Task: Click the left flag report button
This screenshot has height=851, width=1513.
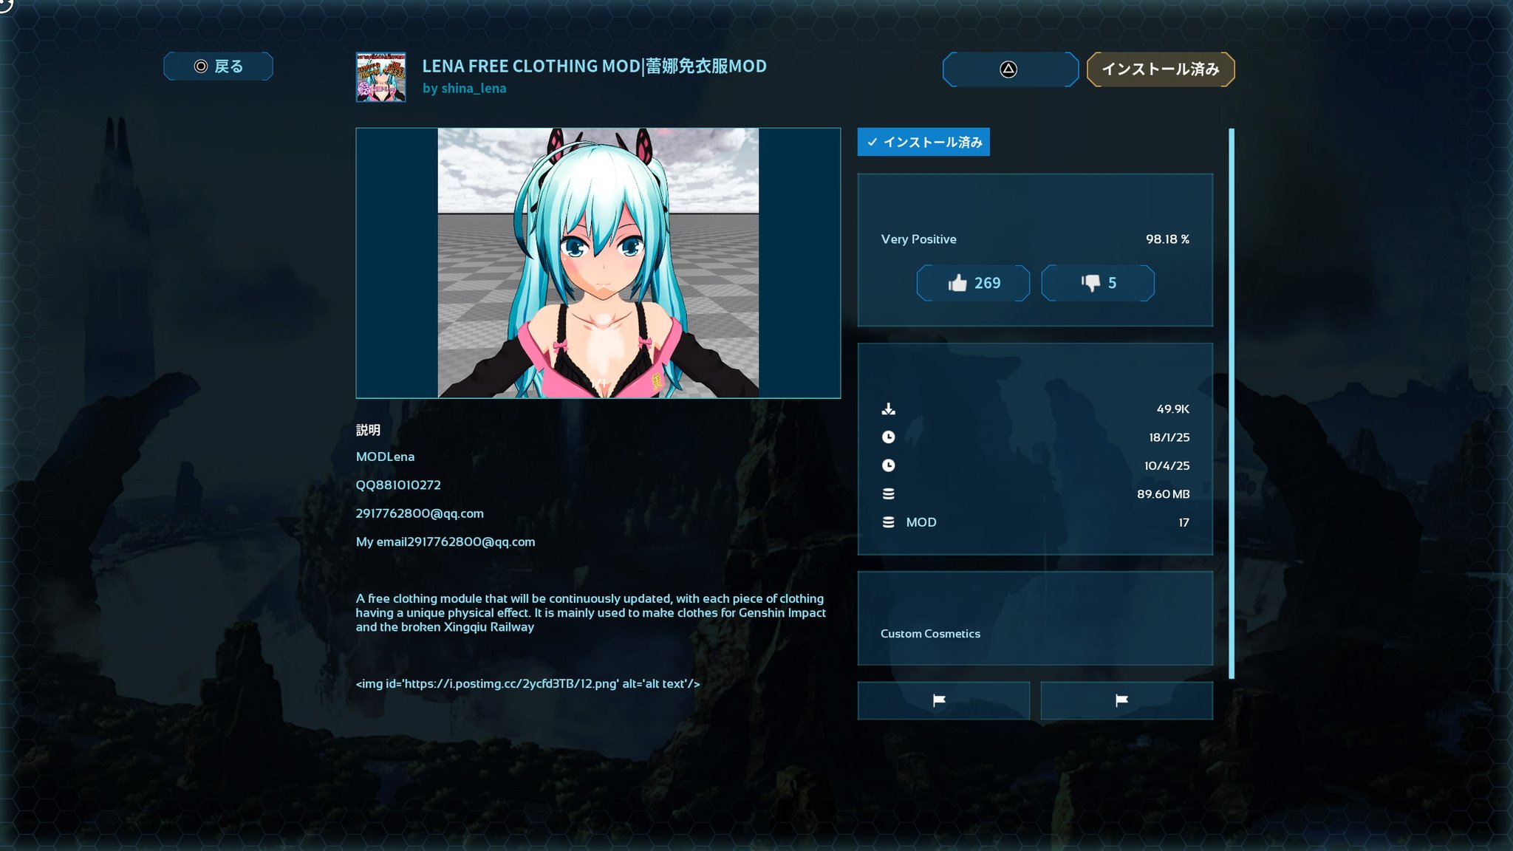Action: click(943, 700)
